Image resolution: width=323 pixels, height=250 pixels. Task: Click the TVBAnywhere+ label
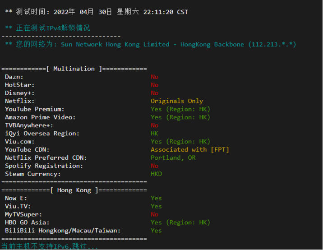coord(29,125)
